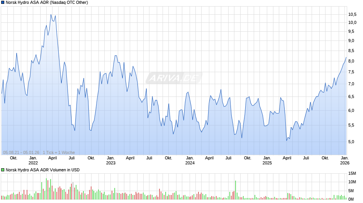Click the 5M volume axis label
The width and height of the screenshot is (363, 203).
pos(351,191)
